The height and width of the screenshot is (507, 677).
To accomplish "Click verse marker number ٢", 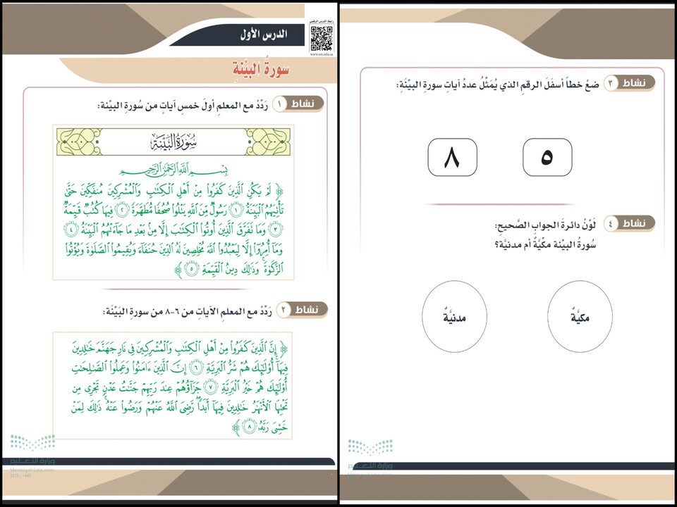I will [x=121, y=208].
